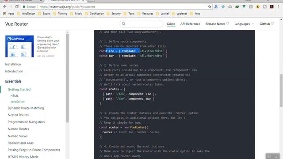
Task: Click the blue person extension icon
Action: coord(216,7)
